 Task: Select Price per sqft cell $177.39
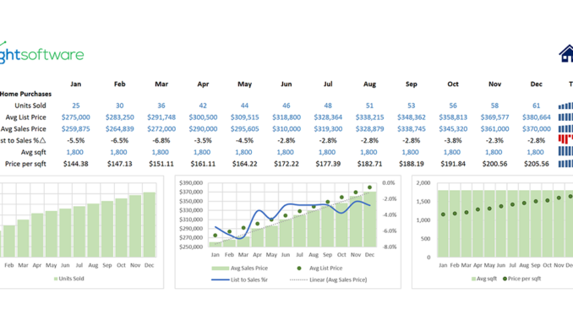click(x=328, y=164)
